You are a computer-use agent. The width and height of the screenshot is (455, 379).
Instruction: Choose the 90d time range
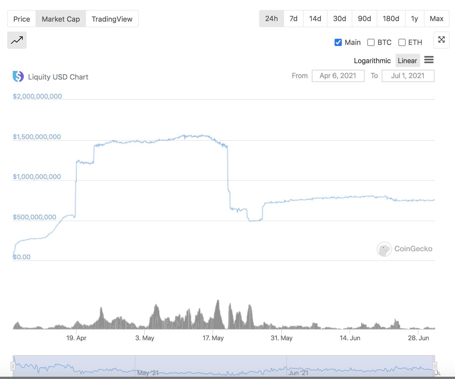(x=364, y=19)
